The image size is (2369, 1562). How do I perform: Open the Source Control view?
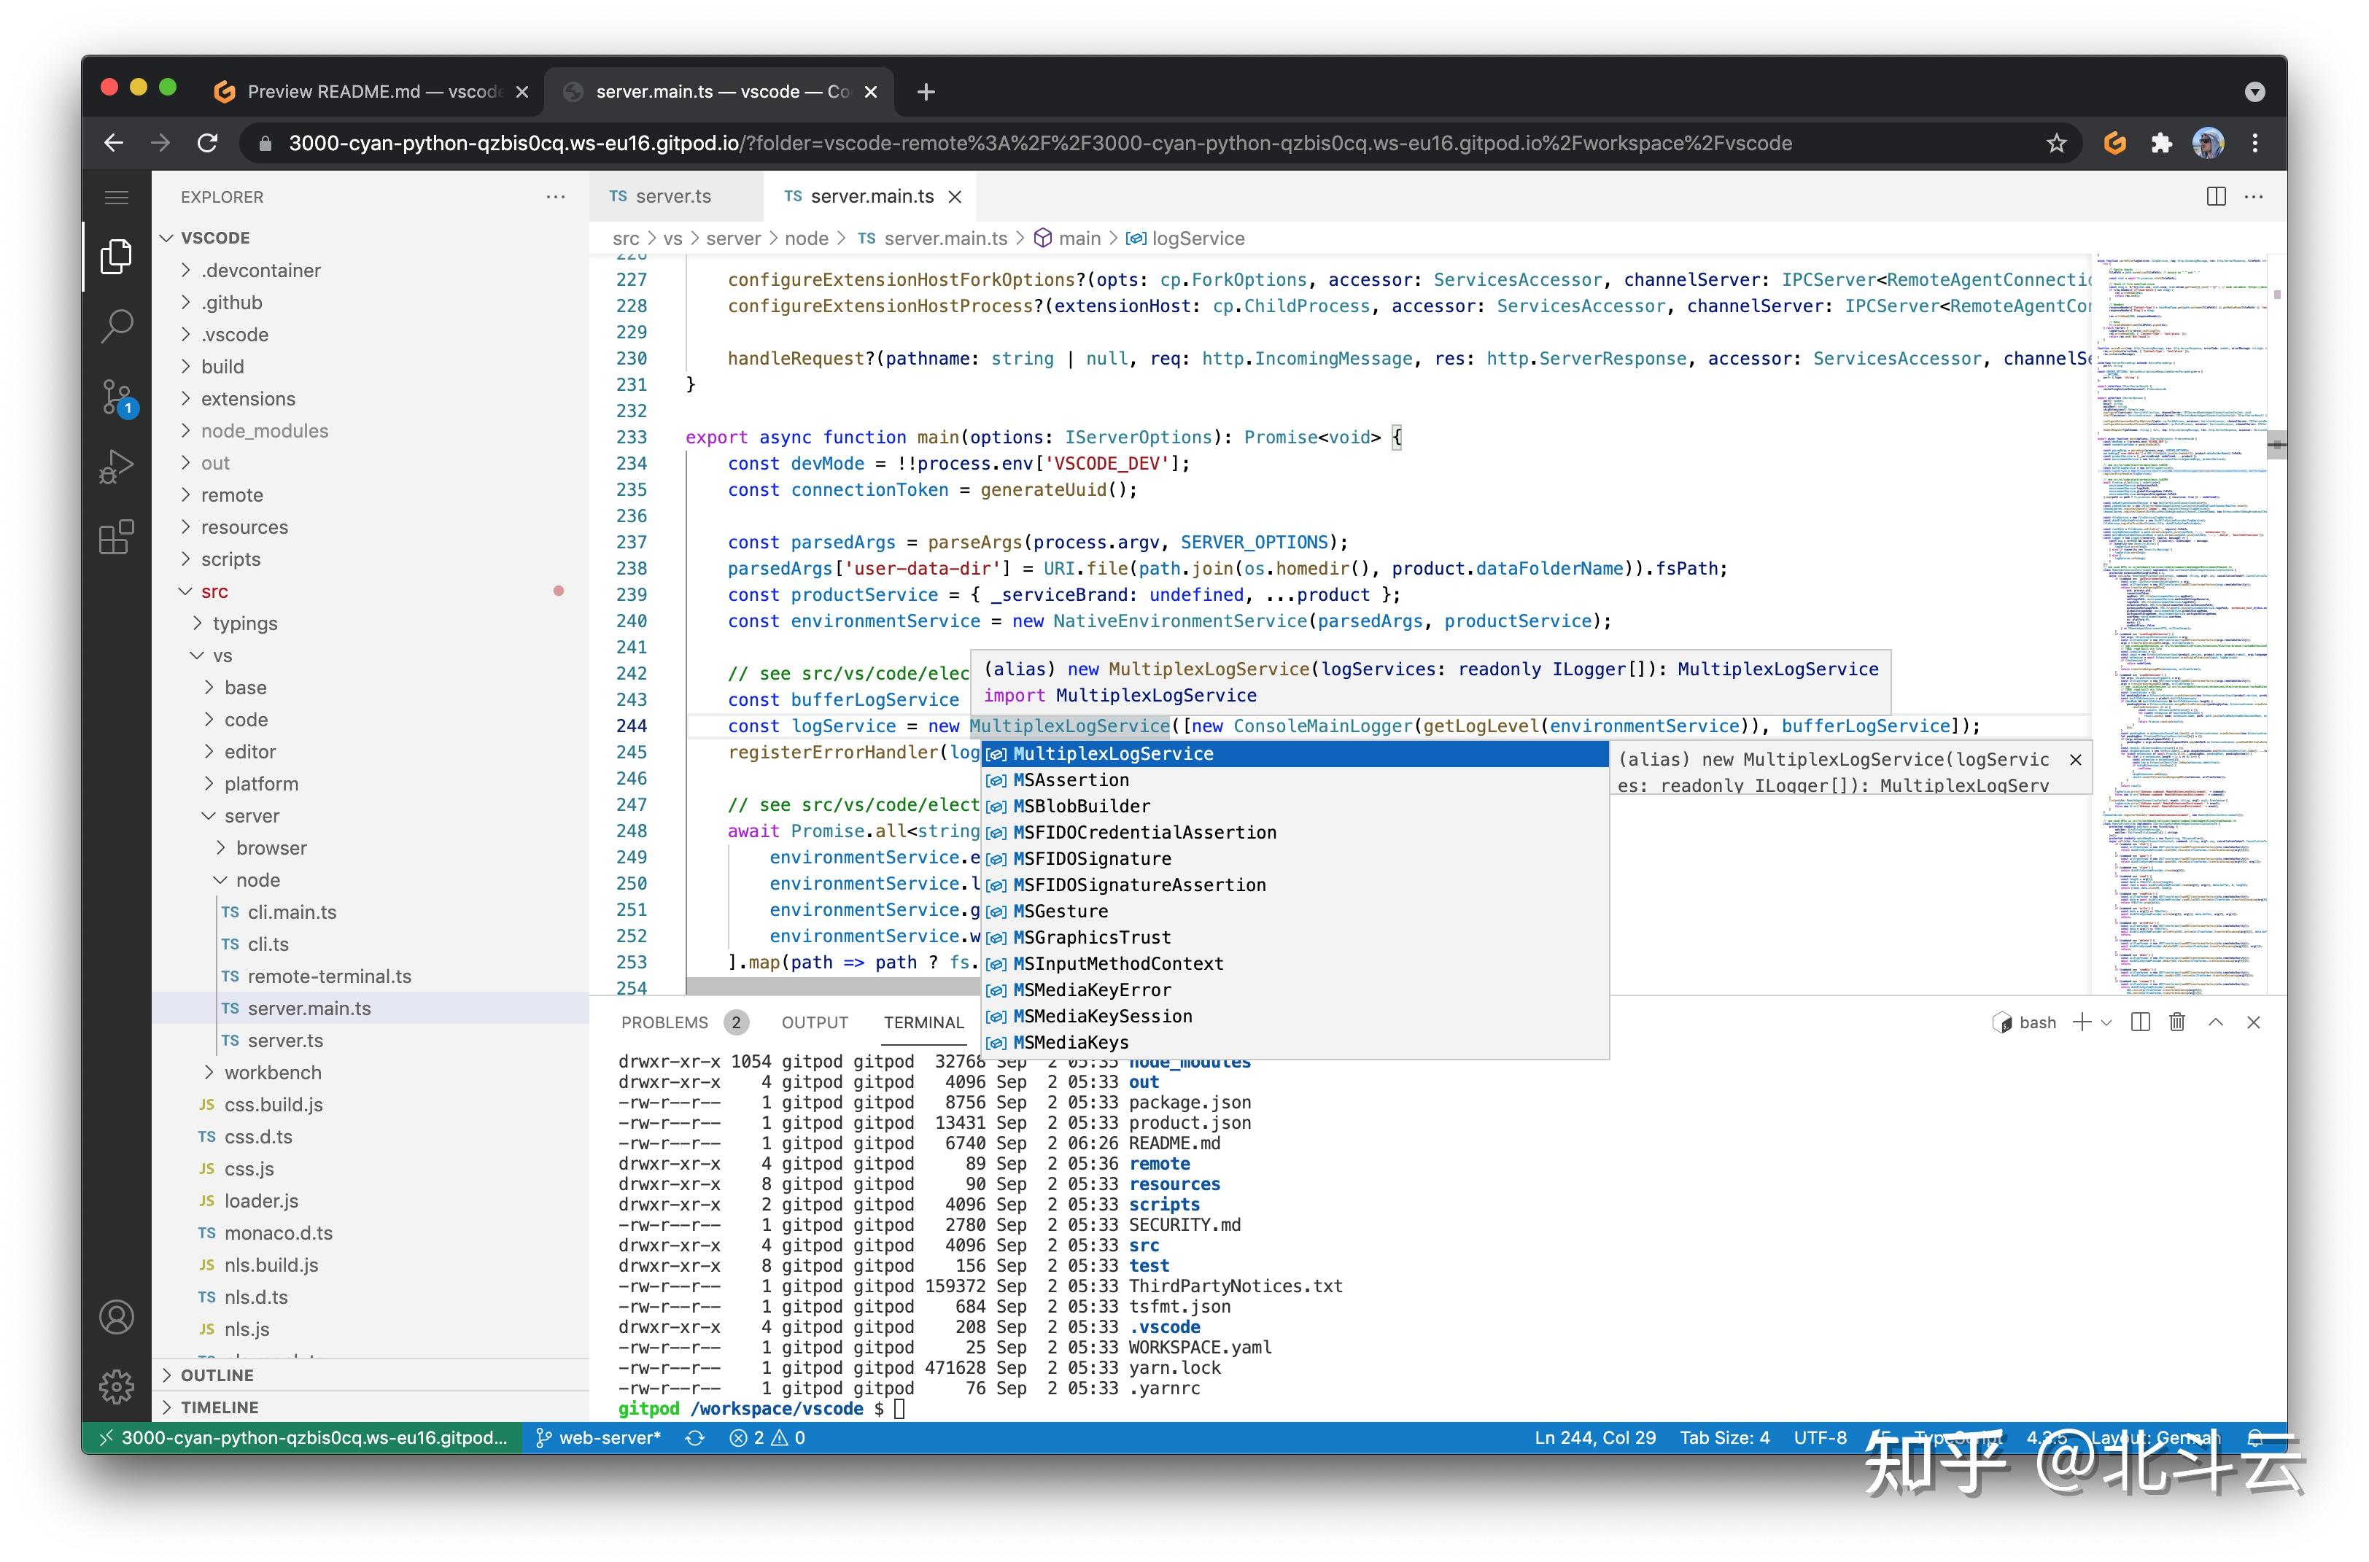click(117, 397)
